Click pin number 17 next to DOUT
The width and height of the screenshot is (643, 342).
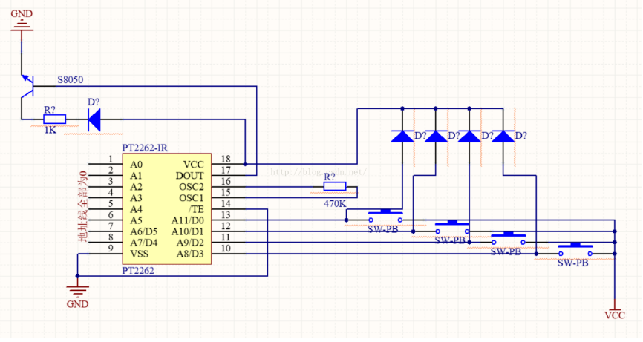point(226,170)
